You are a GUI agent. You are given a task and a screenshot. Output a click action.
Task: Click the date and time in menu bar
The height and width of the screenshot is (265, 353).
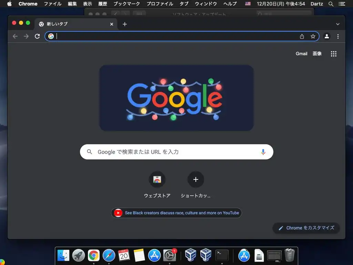[x=281, y=4]
